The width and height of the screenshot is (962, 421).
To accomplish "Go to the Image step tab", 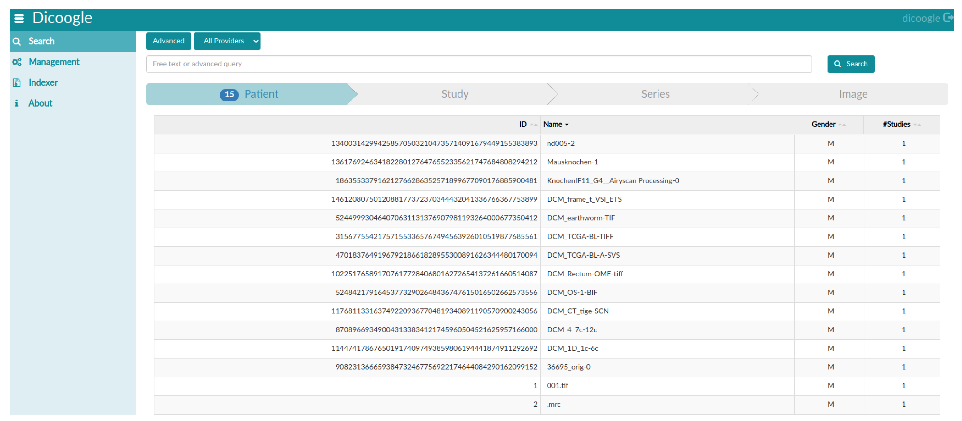I will 853,94.
